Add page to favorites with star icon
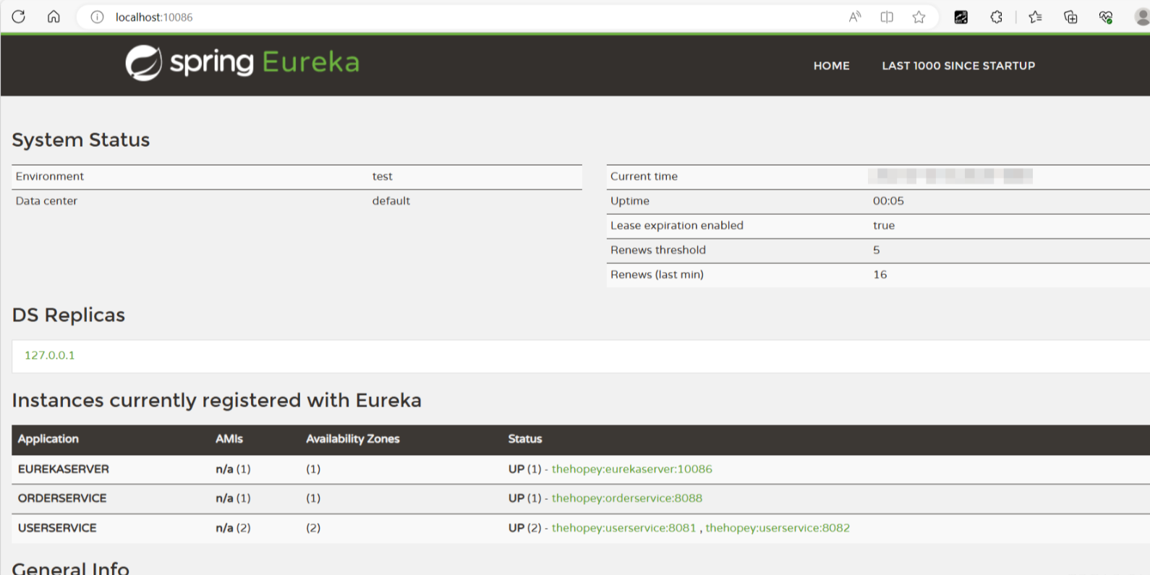The height and width of the screenshot is (575, 1150). pyautogui.click(x=919, y=17)
